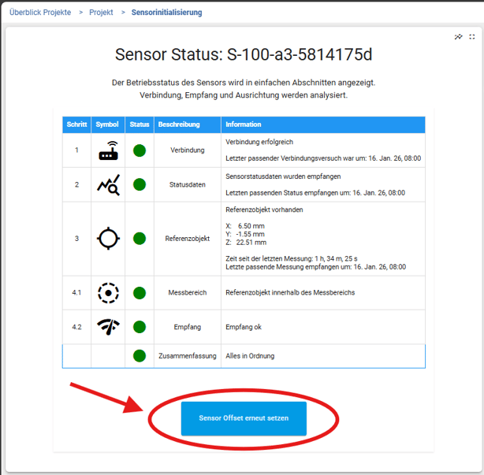Click the Statusdaten chart magnifier symbol
Image resolution: width=484 pixels, height=475 pixels.
[x=108, y=185]
